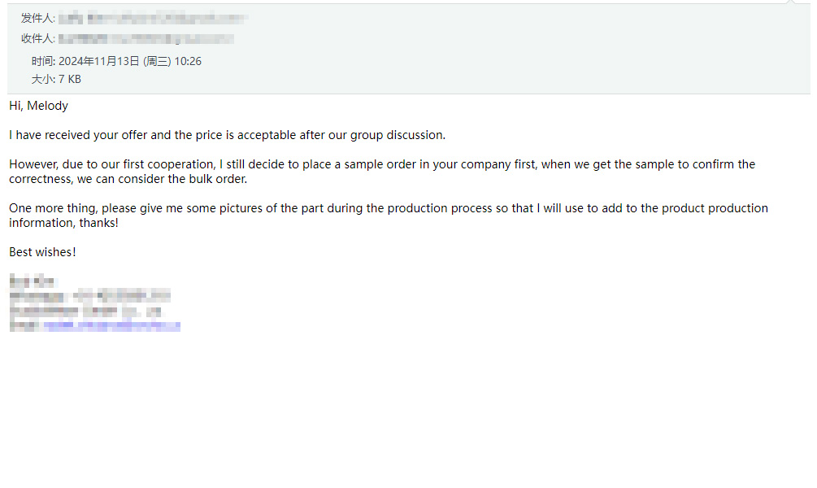The width and height of the screenshot is (817, 488).
Task: Click the 'However, due to our first cooperation' line
Action: [382, 164]
